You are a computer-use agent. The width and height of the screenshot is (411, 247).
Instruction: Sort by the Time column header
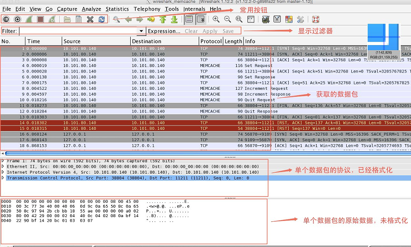coord(44,41)
